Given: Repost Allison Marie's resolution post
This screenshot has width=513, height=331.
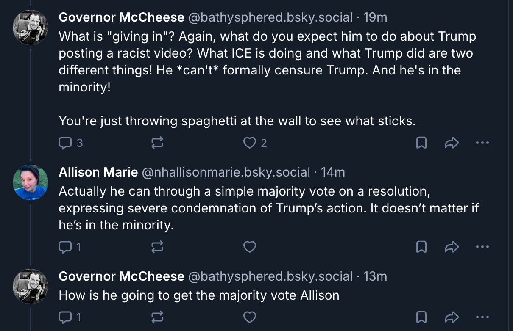Looking at the screenshot, I should point(157,246).
